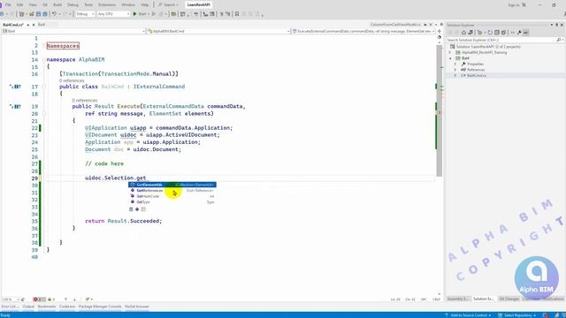Open the Execute member navigation dropdown
The height and width of the screenshot is (318, 566).
click(363, 32)
